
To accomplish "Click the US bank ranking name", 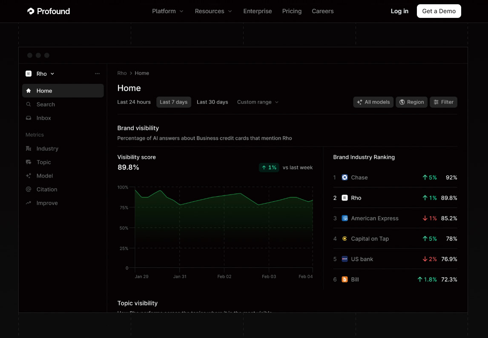I will pyautogui.click(x=362, y=259).
